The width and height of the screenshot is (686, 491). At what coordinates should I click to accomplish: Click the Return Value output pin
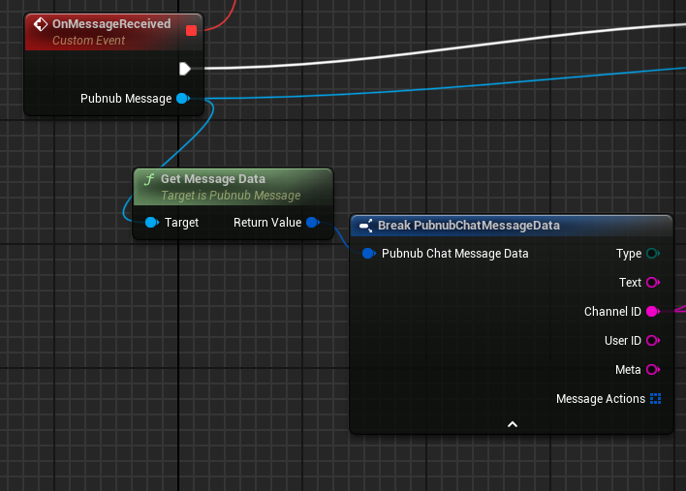[312, 223]
